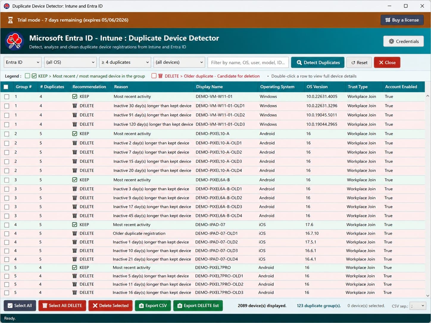Click the trash icon for DEMO-IPAD-07-OLD3
Viewport: 431px width, 323px height.
[x=75, y=251]
